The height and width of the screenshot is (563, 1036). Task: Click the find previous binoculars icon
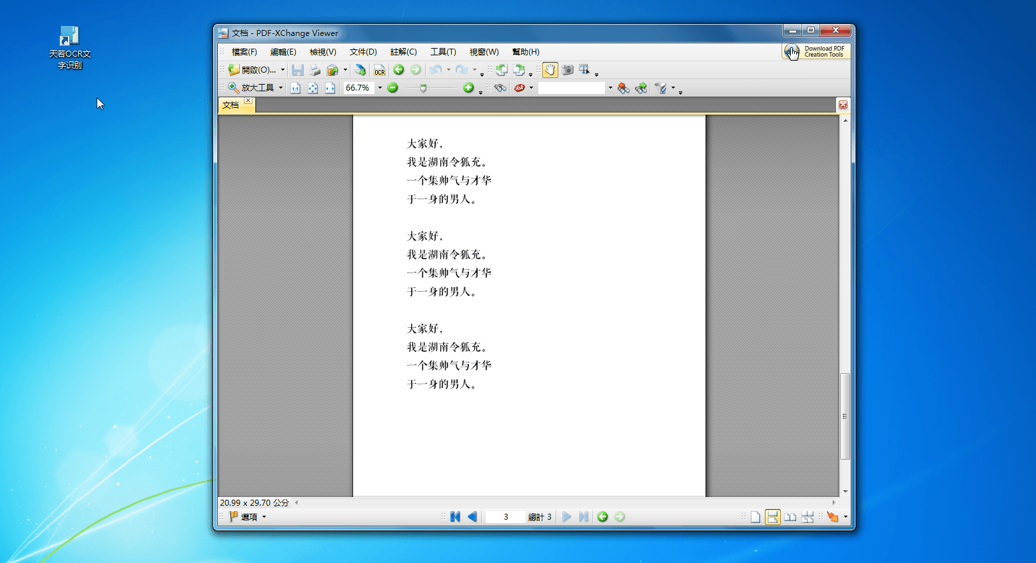click(624, 88)
